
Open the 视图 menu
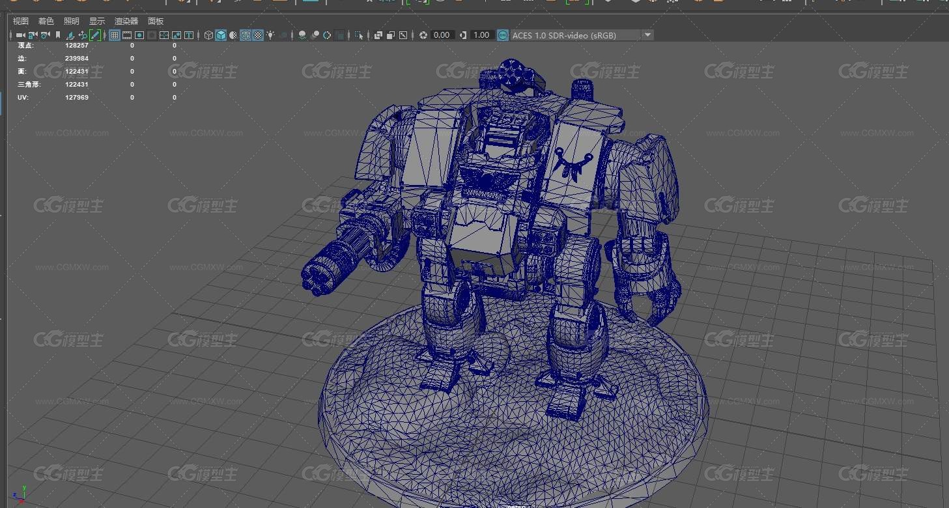[21, 21]
